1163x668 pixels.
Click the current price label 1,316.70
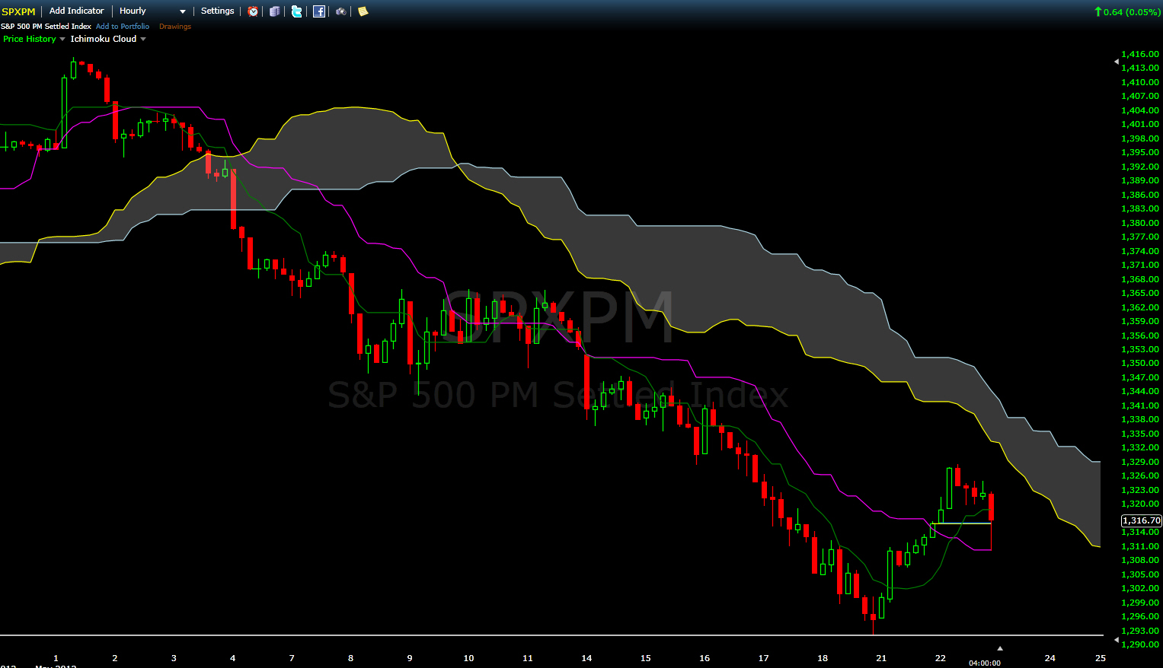click(1141, 520)
